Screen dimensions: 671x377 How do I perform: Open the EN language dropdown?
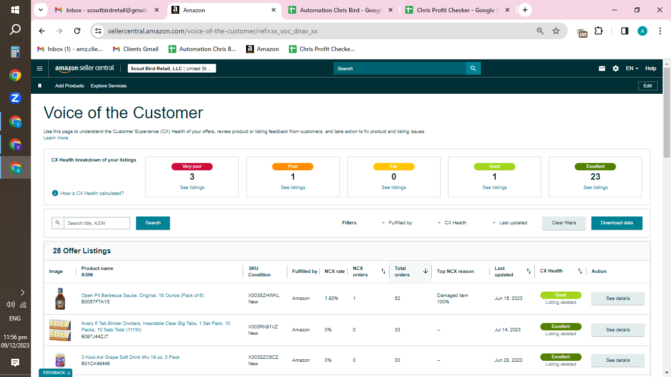[x=632, y=69]
